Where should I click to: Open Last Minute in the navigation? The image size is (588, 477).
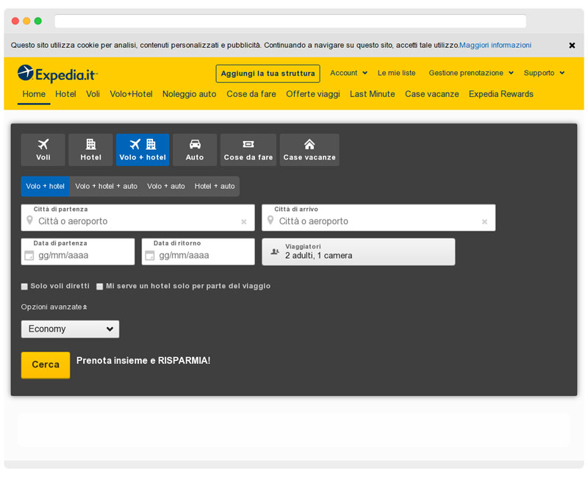pos(373,94)
